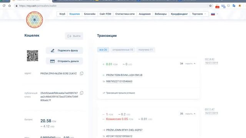Image resolution: width=246 pixels, height=138 pixels.
Task: Click the PRIZM flower logo
Action: [x=35, y=20]
